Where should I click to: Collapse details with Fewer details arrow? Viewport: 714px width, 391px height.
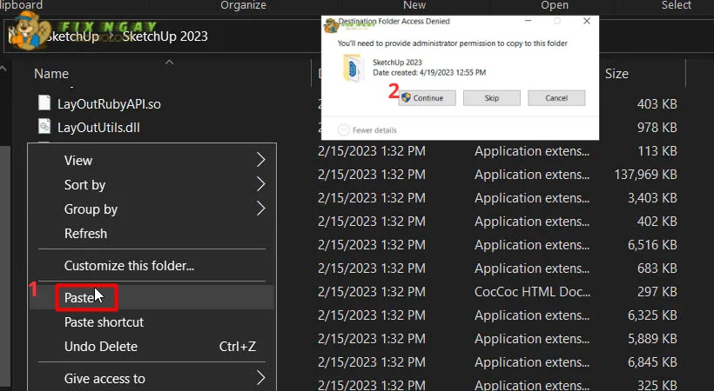[343, 130]
